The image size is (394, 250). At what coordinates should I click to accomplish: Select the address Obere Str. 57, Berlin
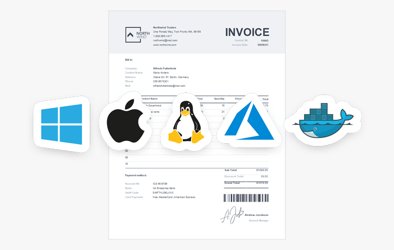171,77
